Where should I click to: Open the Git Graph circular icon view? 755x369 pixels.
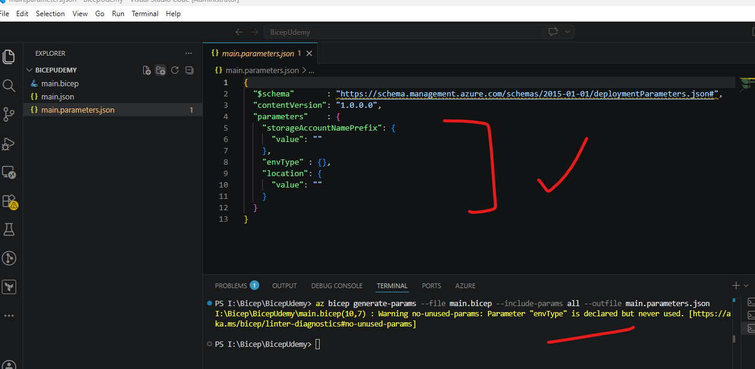click(x=9, y=258)
